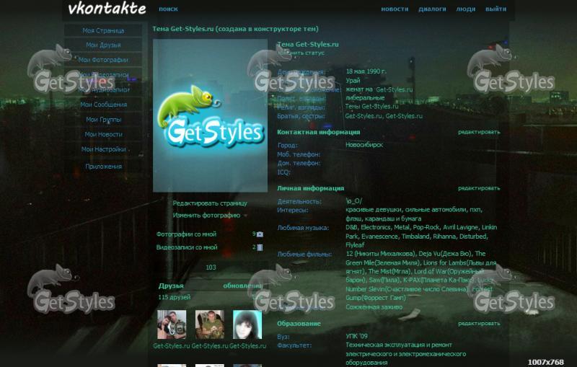Open the Видеозаписи со мной link

click(x=187, y=247)
